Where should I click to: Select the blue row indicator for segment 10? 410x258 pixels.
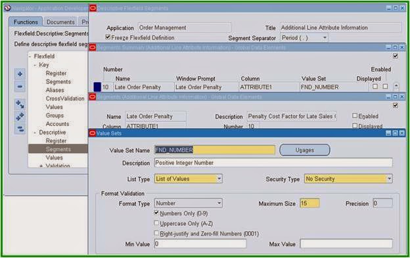[97, 87]
